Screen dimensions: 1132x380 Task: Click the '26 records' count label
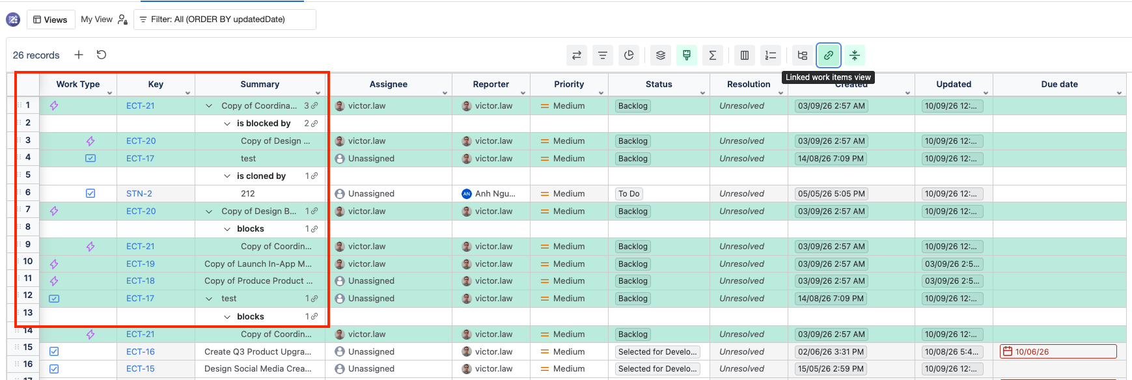[36, 55]
